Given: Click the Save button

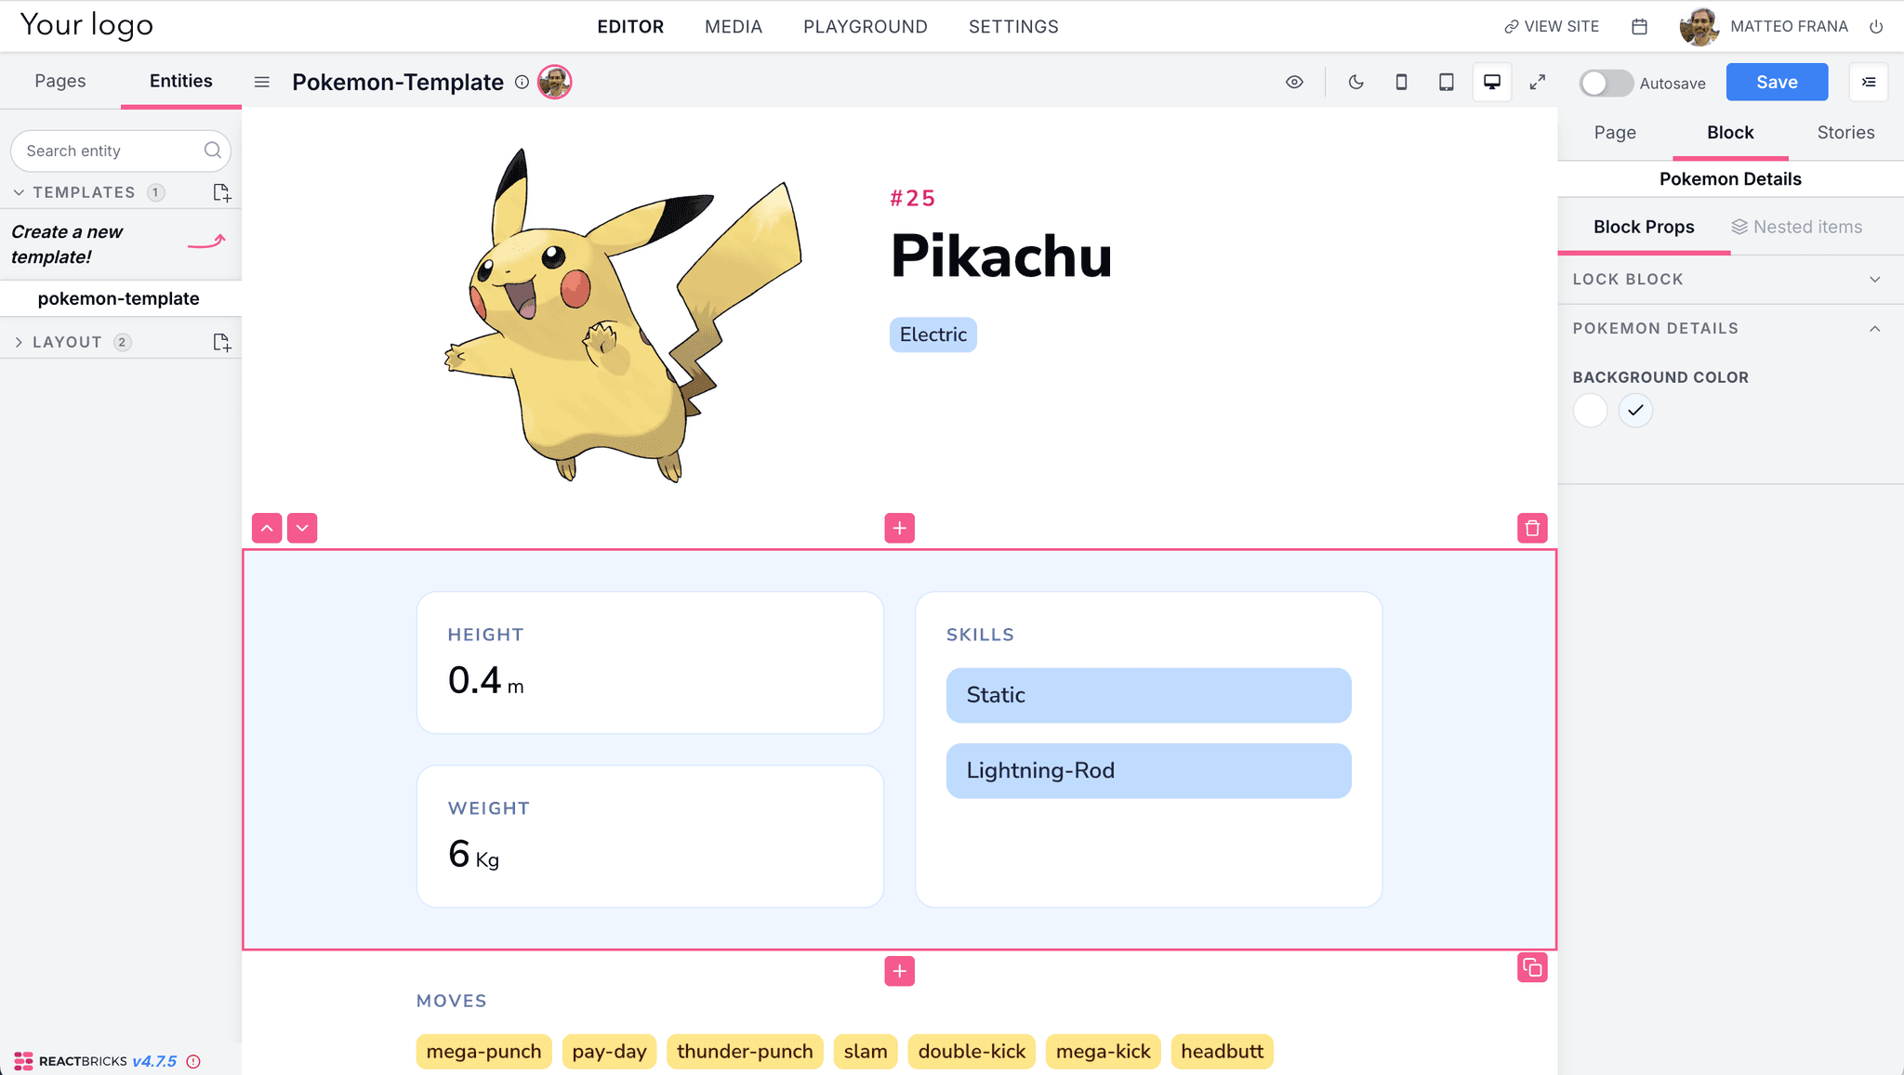Looking at the screenshot, I should click(x=1776, y=82).
